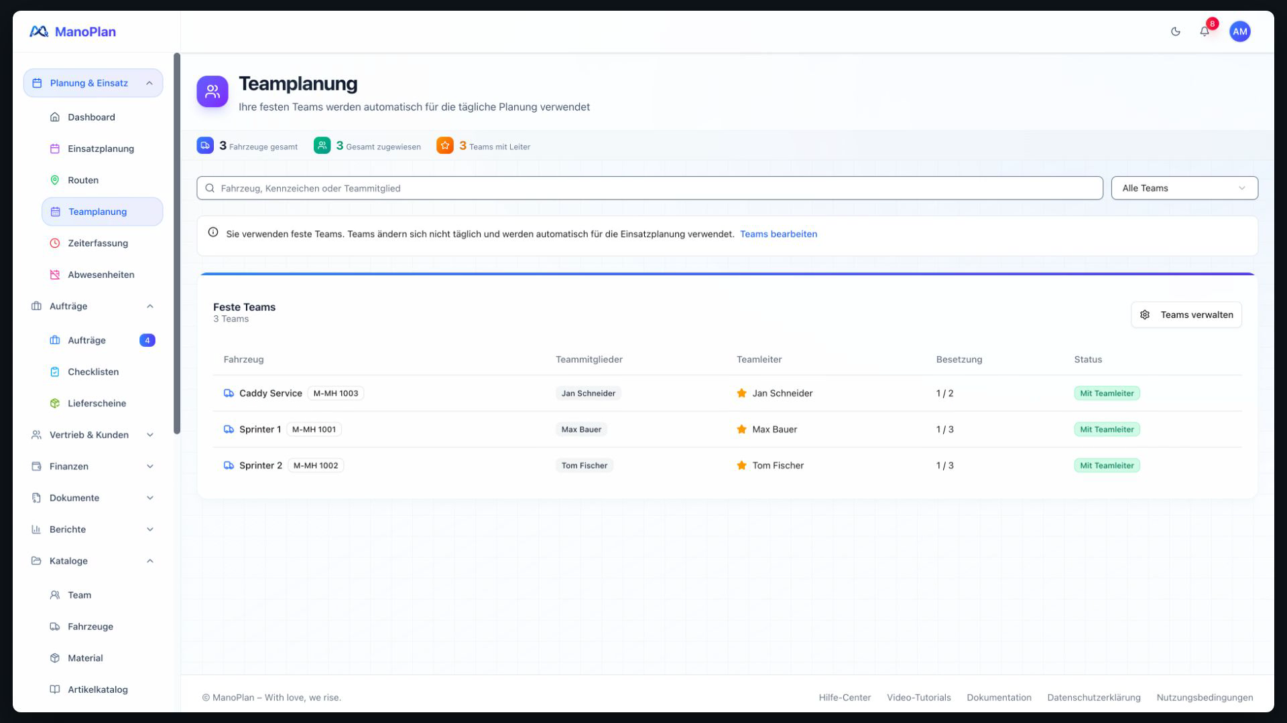The width and height of the screenshot is (1287, 723).
Task: Open the Datenschutzerklärung footer link
Action: point(1094,698)
